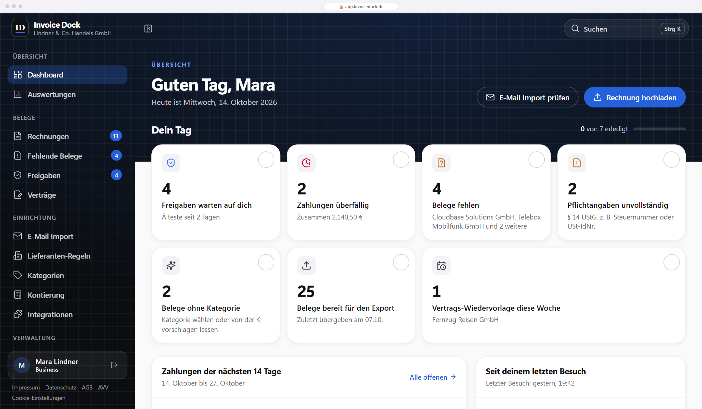Tick the Belege bereit für den Export circle

[x=401, y=262]
